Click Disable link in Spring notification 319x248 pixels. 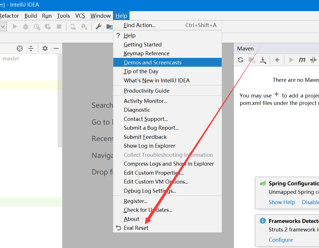tap(310, 202)
